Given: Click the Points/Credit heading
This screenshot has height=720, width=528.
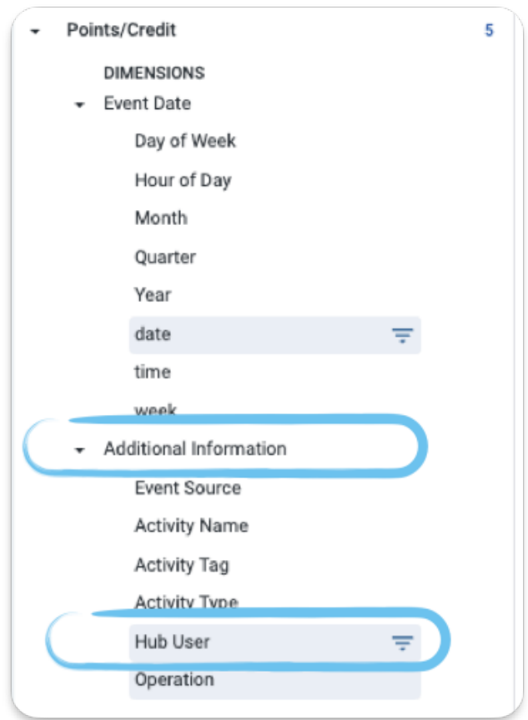Looking at the screenshot, I should [121, 30].
